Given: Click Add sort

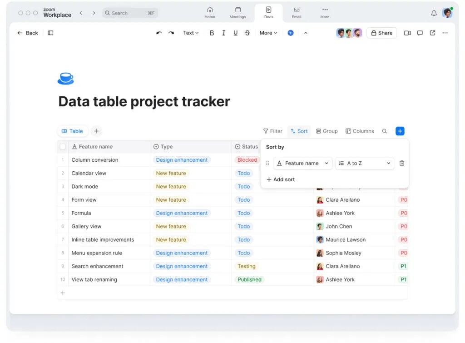Looking at the screenshot, I should 281,179.
